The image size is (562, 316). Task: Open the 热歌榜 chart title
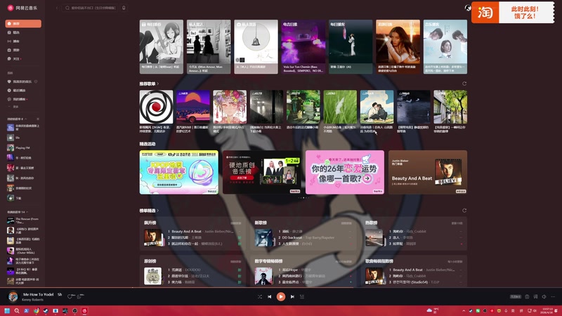(372, 223)
